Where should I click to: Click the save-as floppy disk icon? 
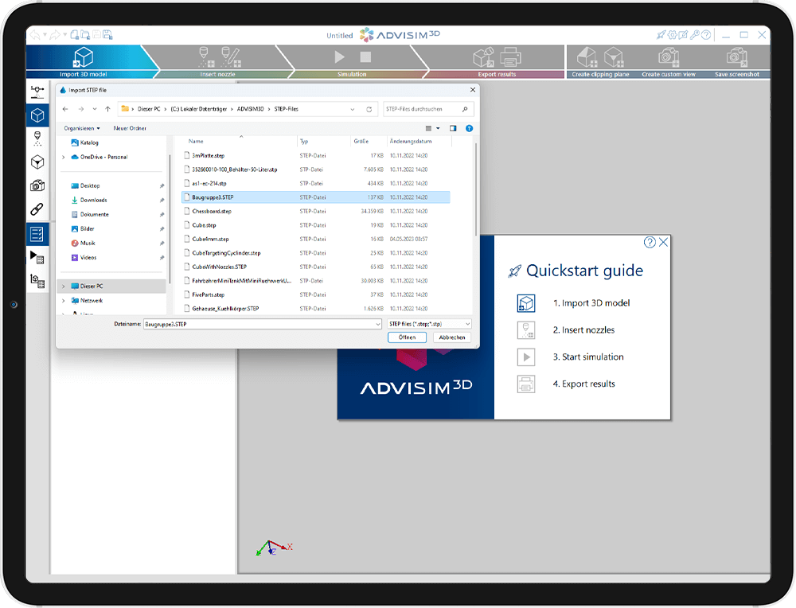[x=107, y=34]
